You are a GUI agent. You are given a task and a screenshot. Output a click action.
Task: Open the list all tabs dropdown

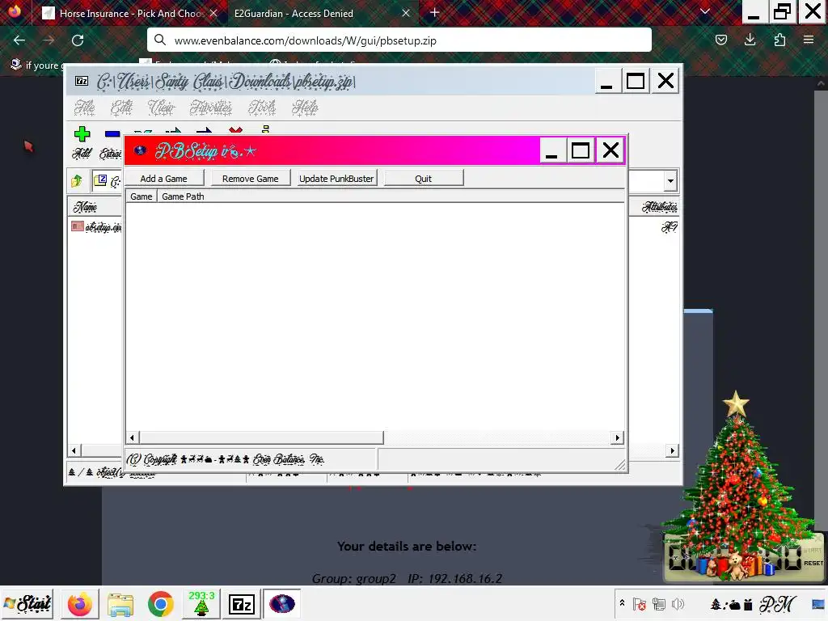(x=704, y=12)
